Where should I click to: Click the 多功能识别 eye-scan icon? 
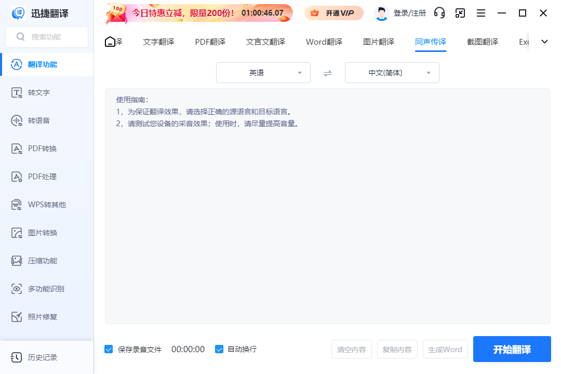click(17, 289)
